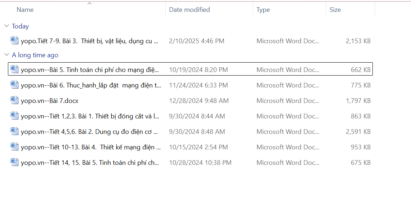This screenshot has height=221, width=411.
Task: Collapse the Today group chevron
Action: [x=6, y=26]
